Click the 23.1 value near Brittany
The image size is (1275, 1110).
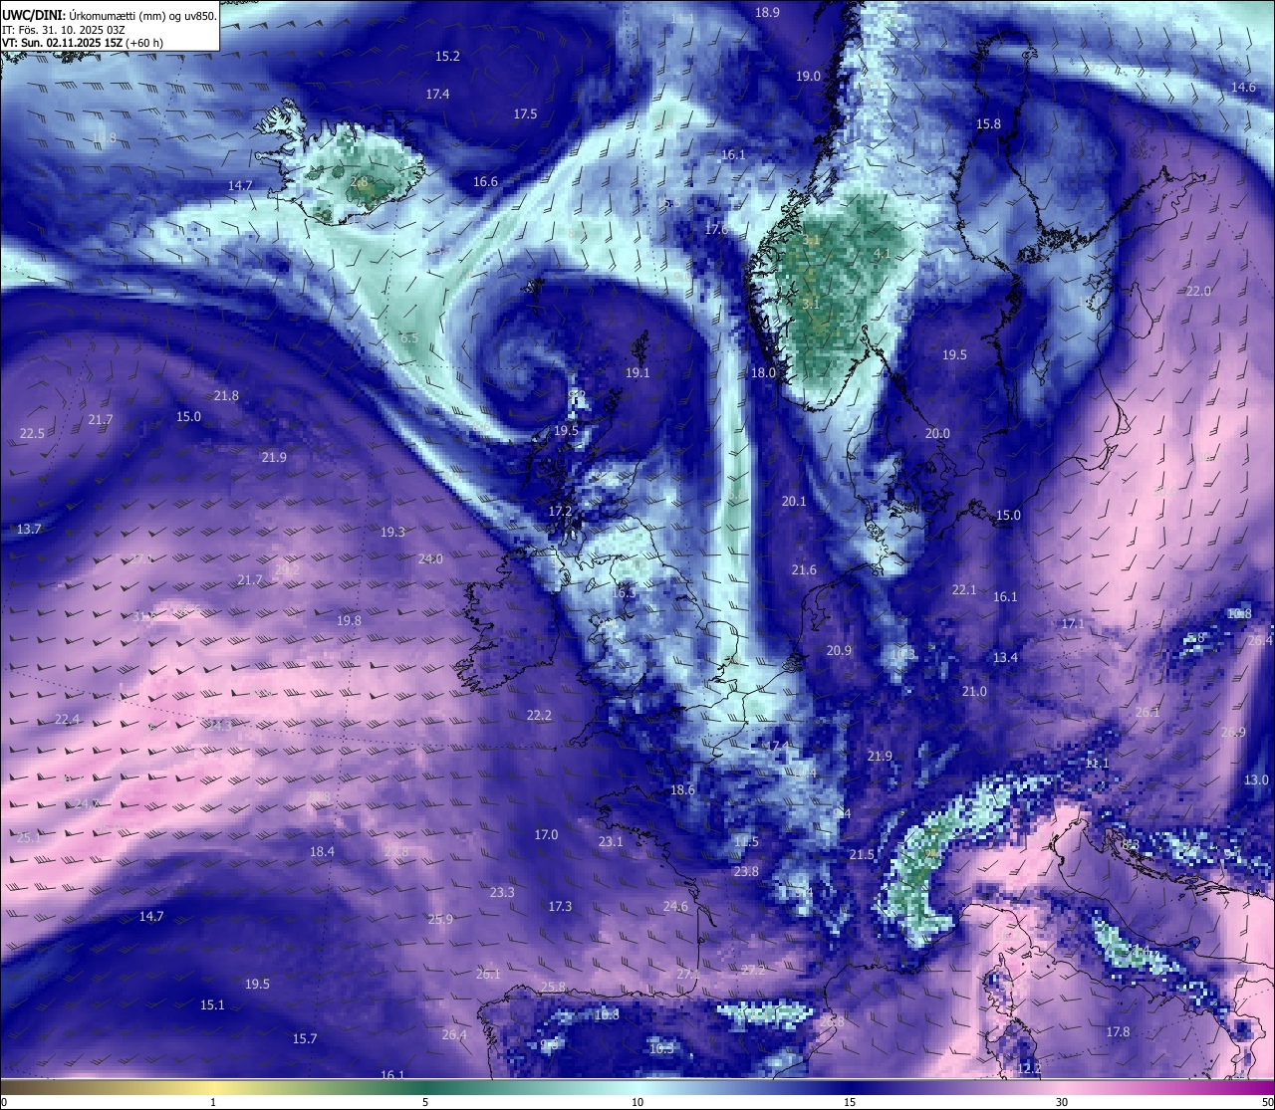point(611,842)
